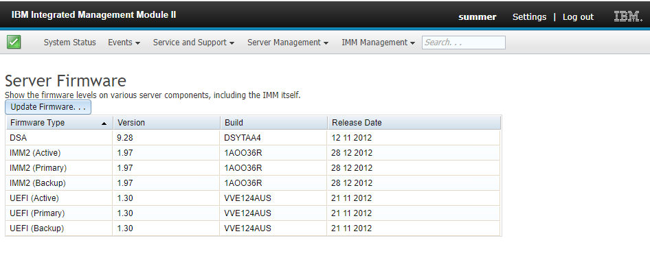Sort the table by Version column

(166, 123)
